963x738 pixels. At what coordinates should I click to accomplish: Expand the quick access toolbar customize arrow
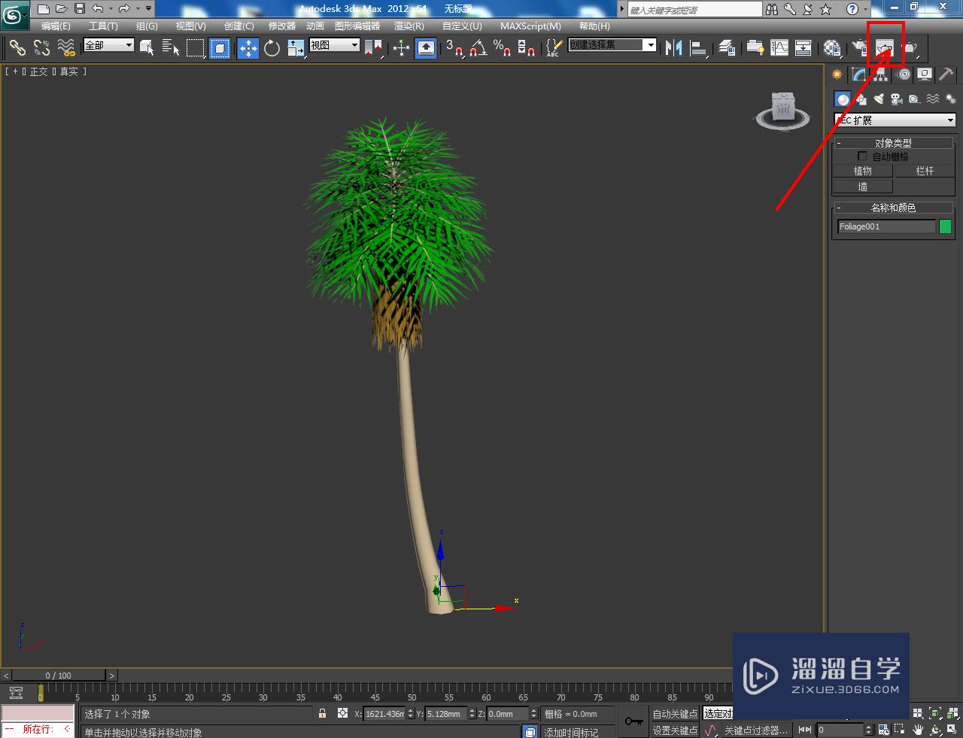click(x=148, y=9)
